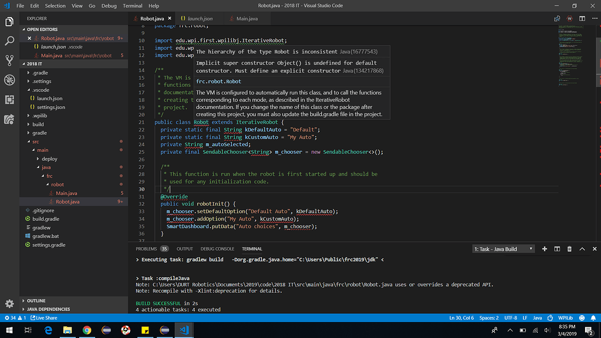This screenshot has height=338, width=601.
Task: Open the Explorer view in activity bar
Action: (x=9, y=22)
